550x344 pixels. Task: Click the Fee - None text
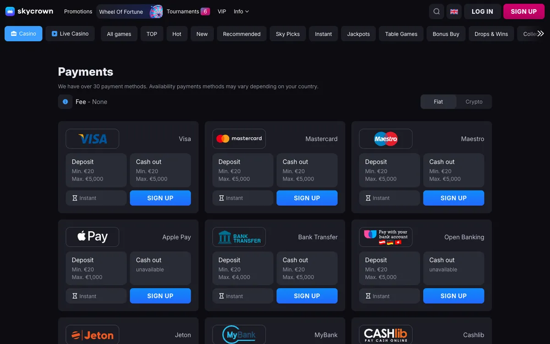[91, 102]
